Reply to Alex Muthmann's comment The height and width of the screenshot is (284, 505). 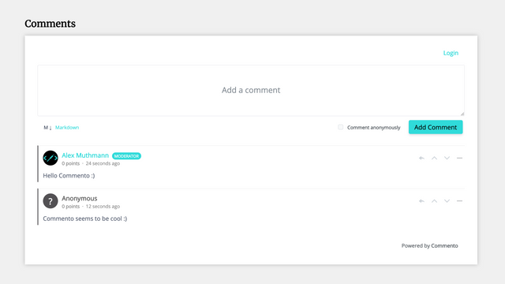(x=421, y=158)
